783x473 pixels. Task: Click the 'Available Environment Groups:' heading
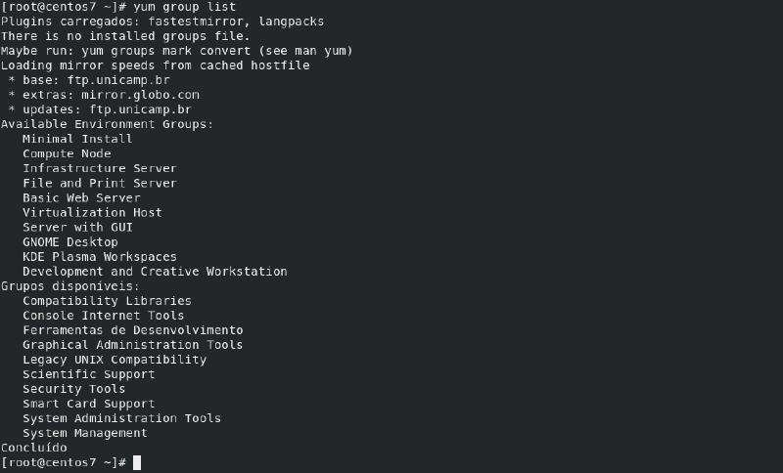(x=107, y=124)
